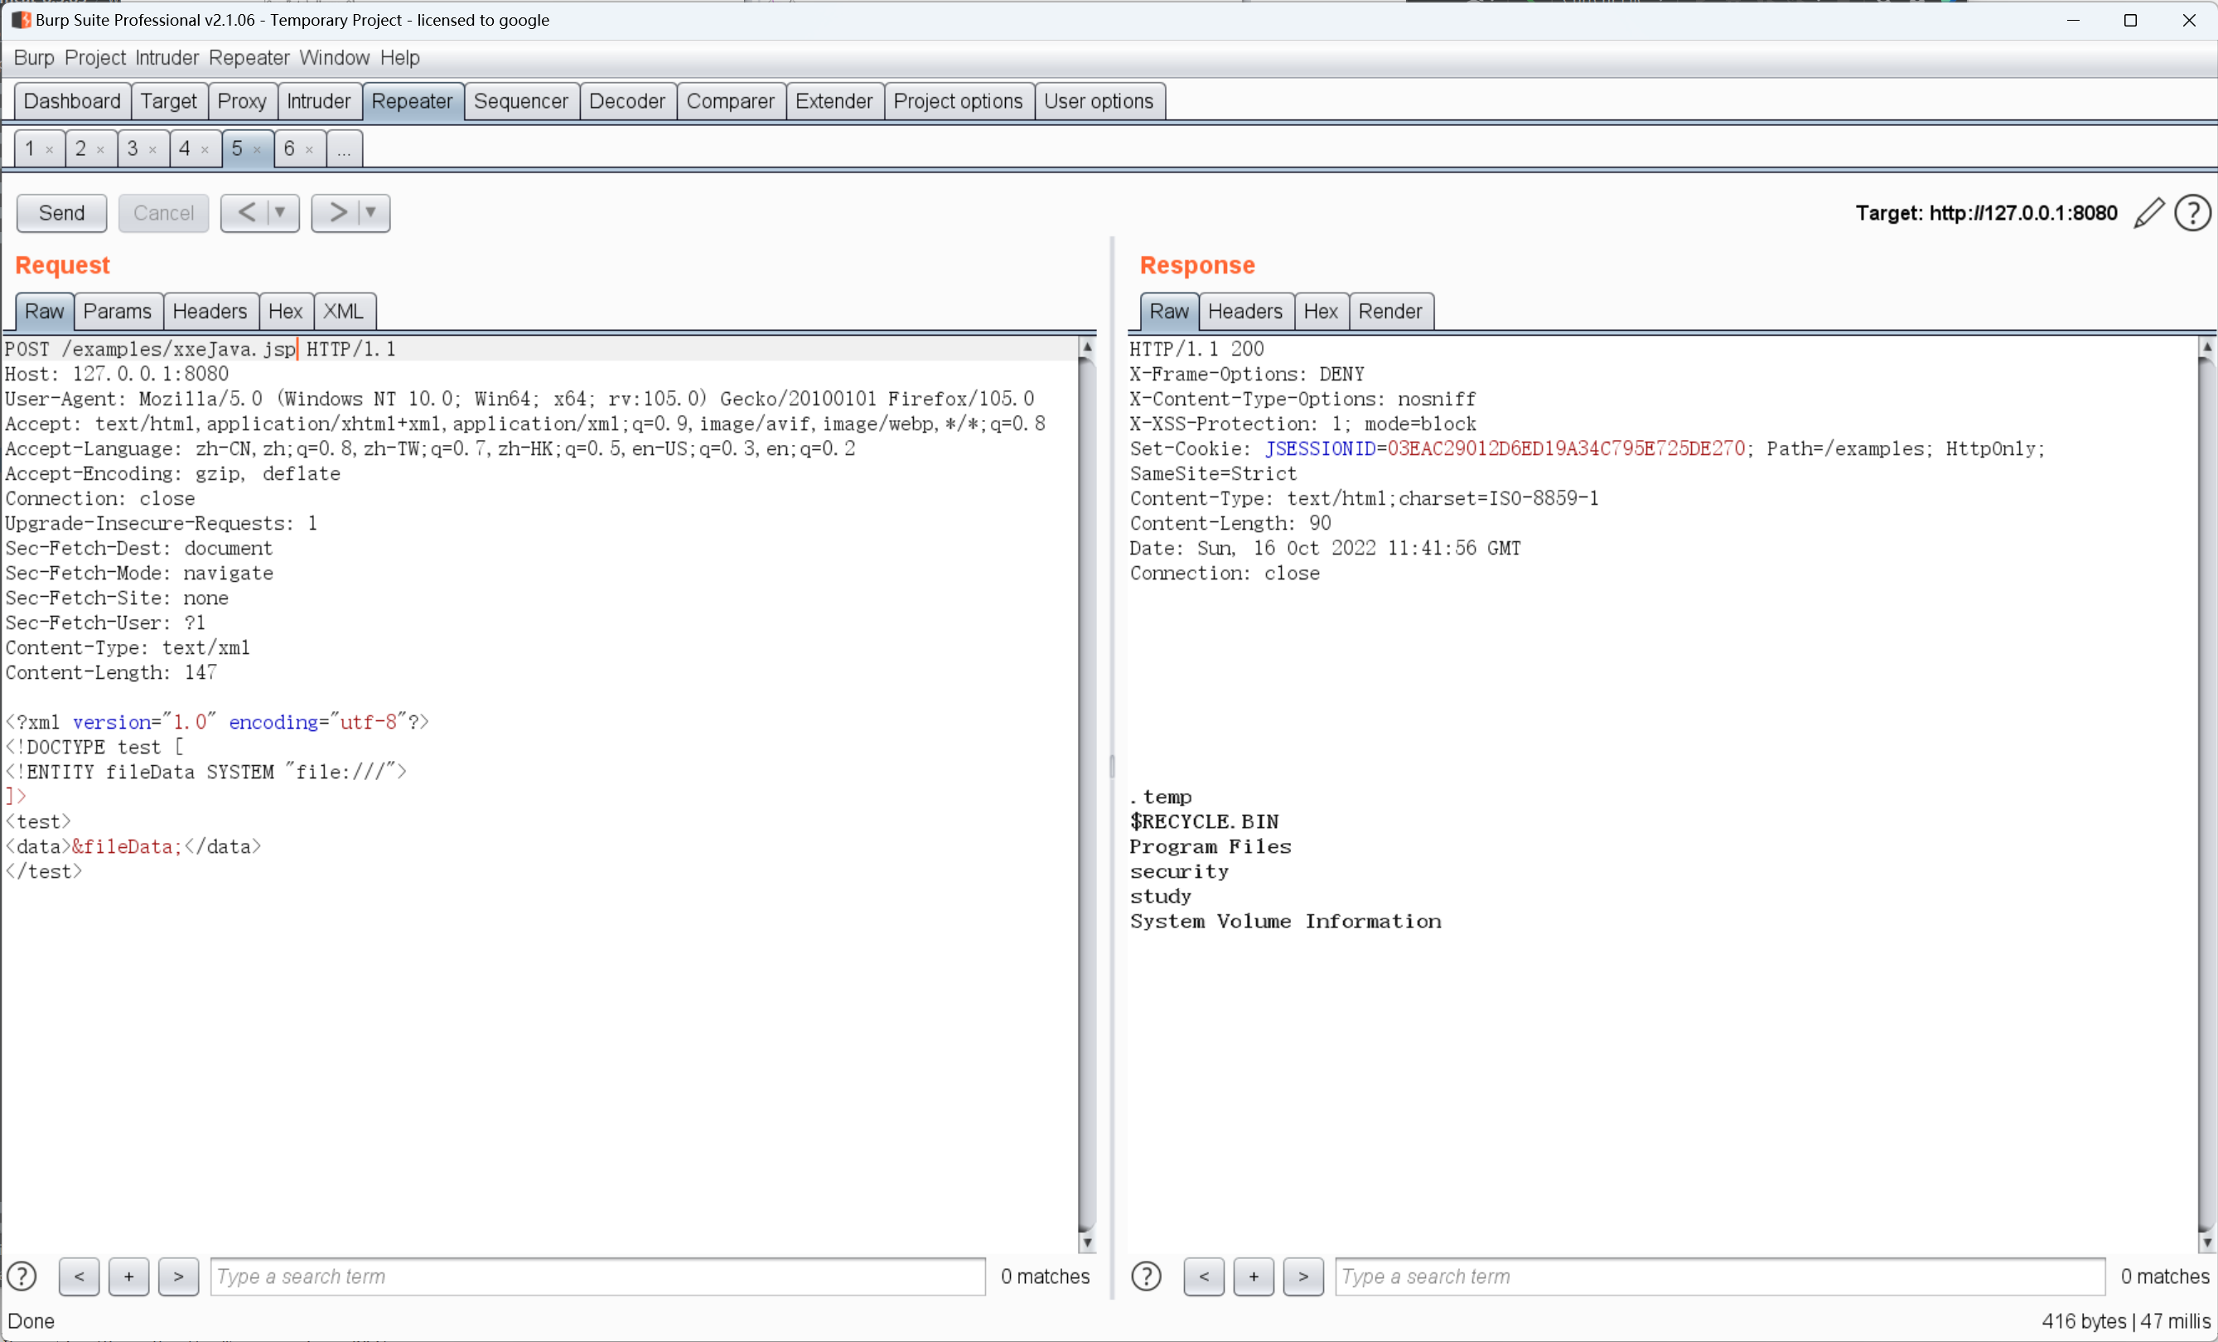Select Repeater tab 3
The image size is (2218, 1342).
[x=133, y=149]
